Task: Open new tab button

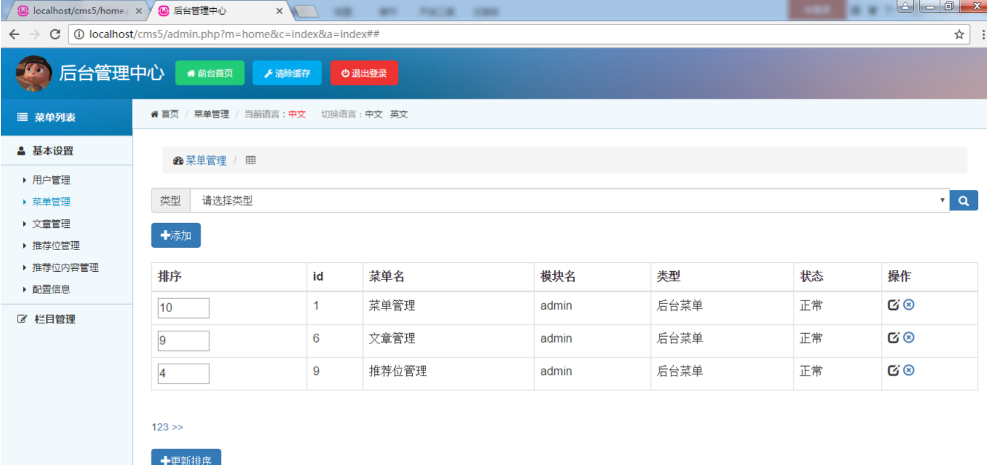Action: pos(306,11)
